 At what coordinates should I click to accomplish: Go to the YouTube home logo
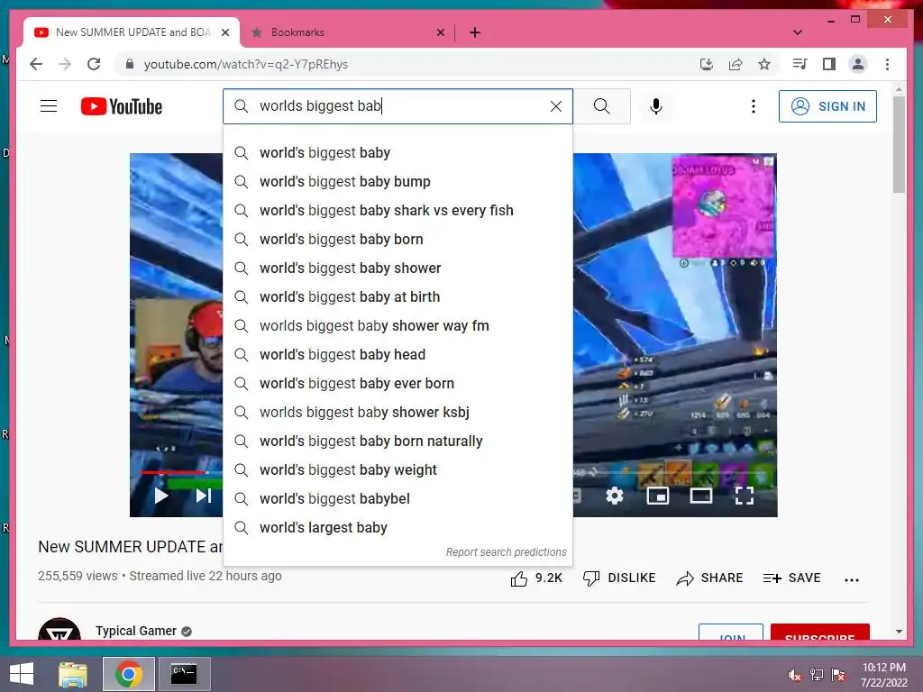pos(122,106)
